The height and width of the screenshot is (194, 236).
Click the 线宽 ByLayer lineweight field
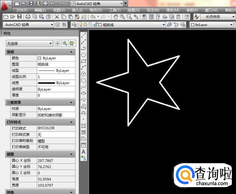click(x=56, y=83)
